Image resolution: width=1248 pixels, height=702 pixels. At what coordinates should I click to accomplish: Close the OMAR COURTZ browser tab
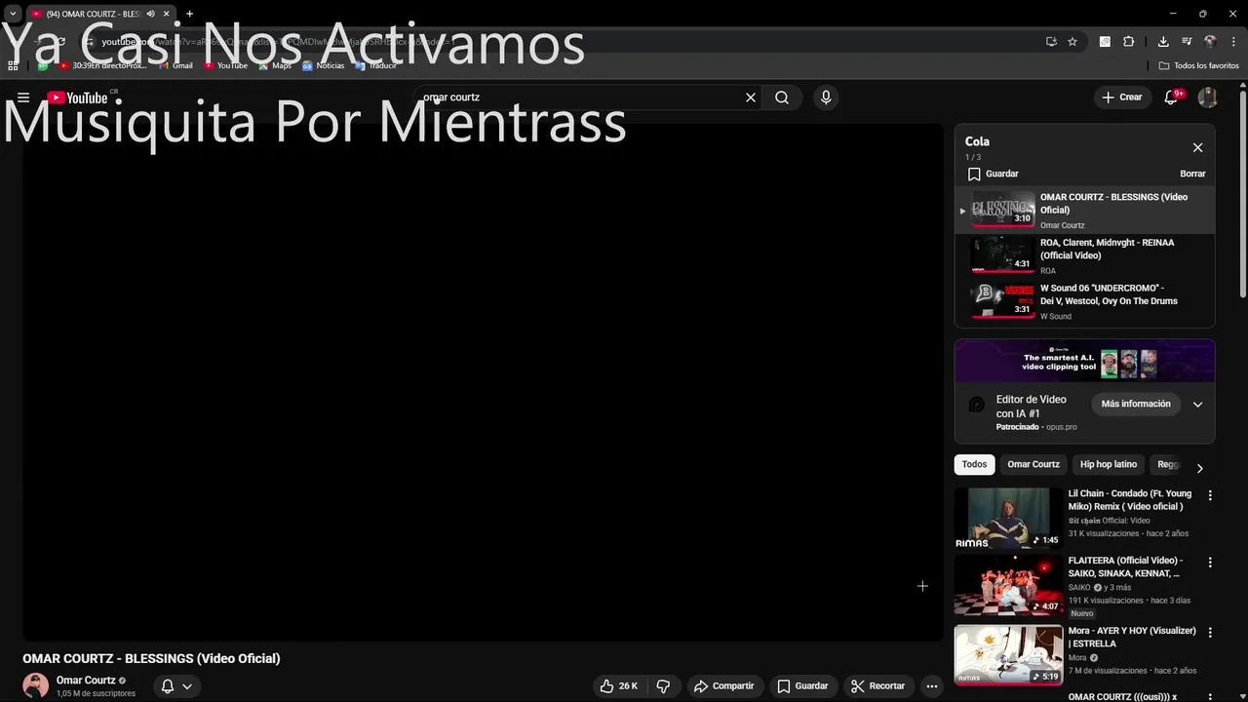(x=166, y=14)
